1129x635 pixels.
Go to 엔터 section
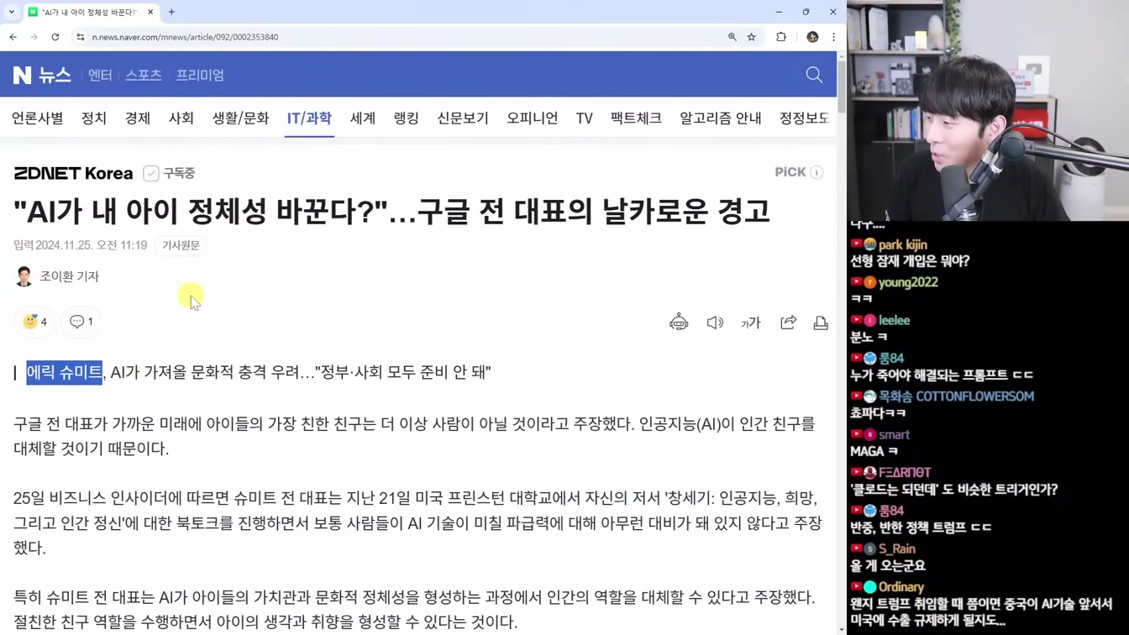(x=100, y=75)
